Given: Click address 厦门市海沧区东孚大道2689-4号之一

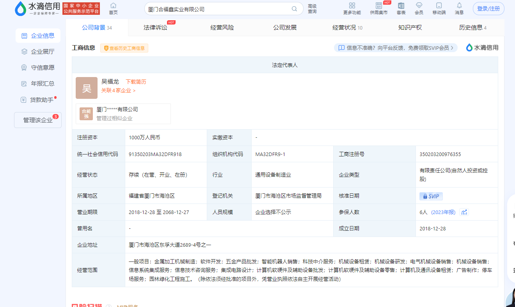Looking at the screenshot, I should pyautogui.click(x=170, y=245).
